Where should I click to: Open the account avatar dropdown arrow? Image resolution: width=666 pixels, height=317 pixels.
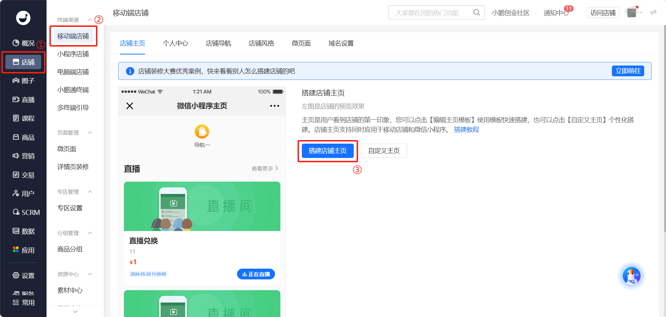[x=641, y=13]
